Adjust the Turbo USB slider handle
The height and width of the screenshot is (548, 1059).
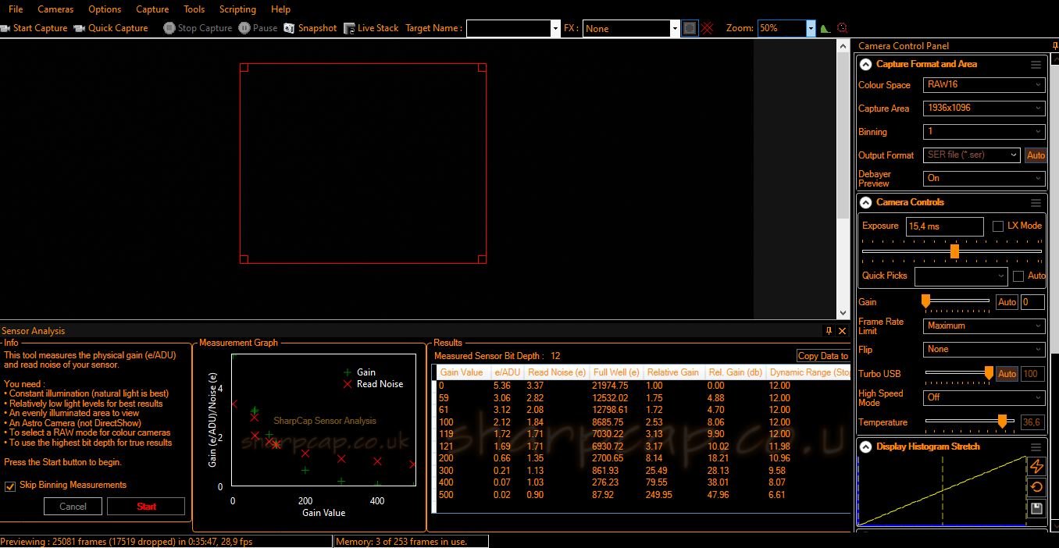(x=989, y=374)
